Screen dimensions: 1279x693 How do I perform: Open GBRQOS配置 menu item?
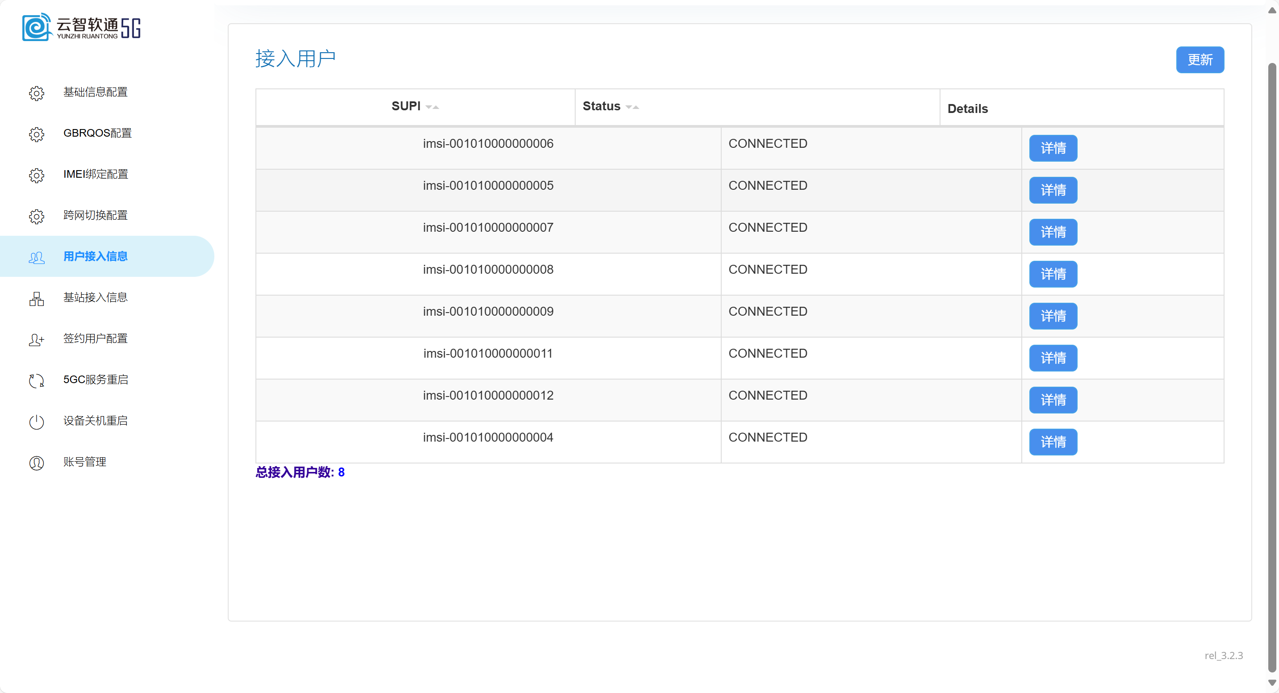107,134
